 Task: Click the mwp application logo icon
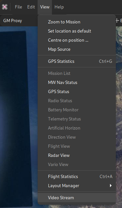coord(5,7)
